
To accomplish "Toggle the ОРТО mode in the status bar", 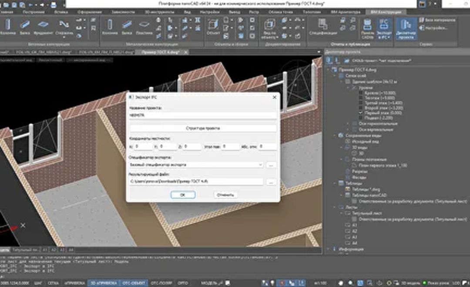I will coord(183,283).
